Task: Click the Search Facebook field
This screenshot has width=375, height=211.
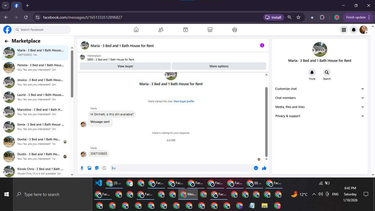Action: point(42,30)
